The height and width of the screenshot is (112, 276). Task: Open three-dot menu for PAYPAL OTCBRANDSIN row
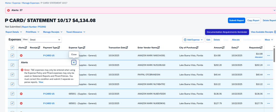[268, 75]
